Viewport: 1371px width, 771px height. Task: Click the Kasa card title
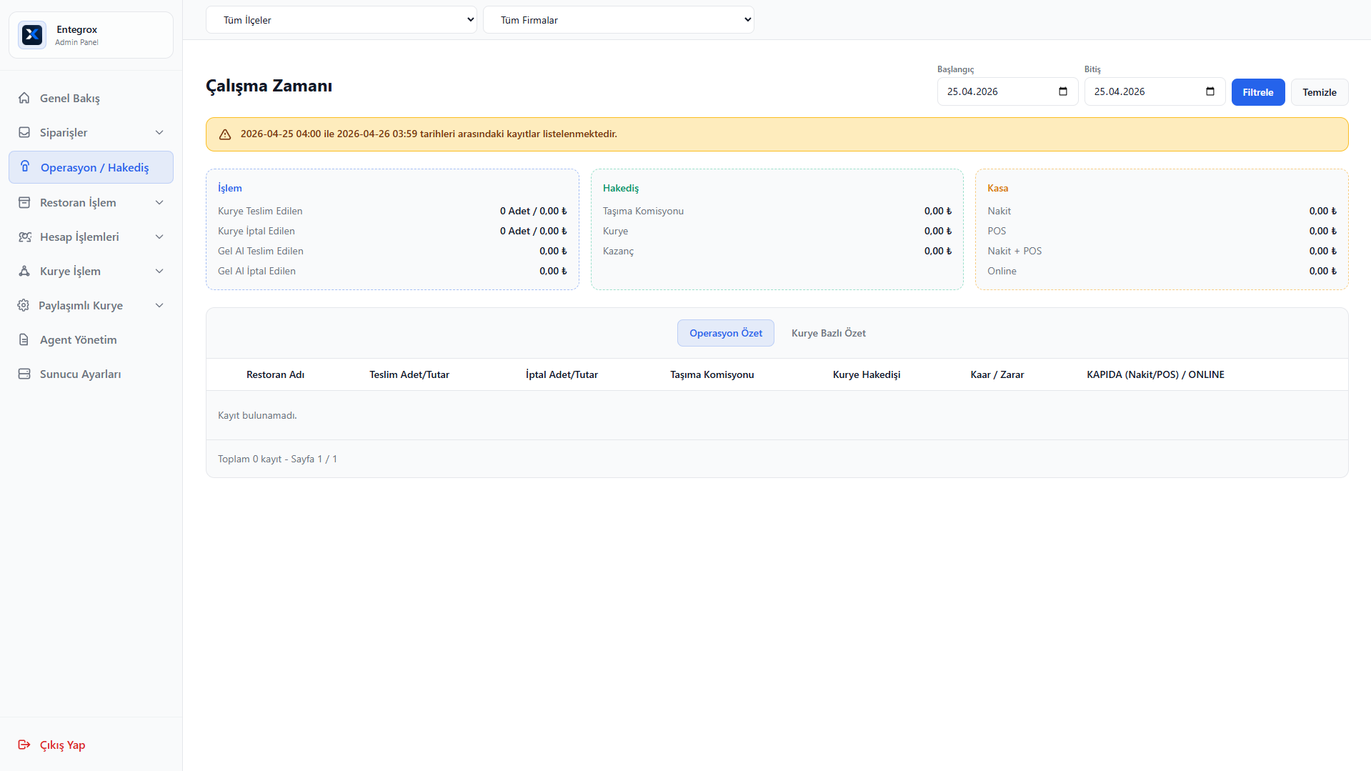point(998,188)
